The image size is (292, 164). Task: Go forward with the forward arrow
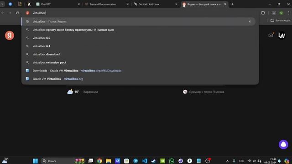pyautogui.click(x=10, y=13)
